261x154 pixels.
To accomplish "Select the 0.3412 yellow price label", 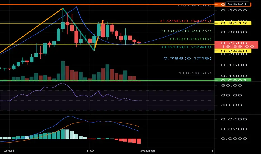I will (x=233, y=23).
